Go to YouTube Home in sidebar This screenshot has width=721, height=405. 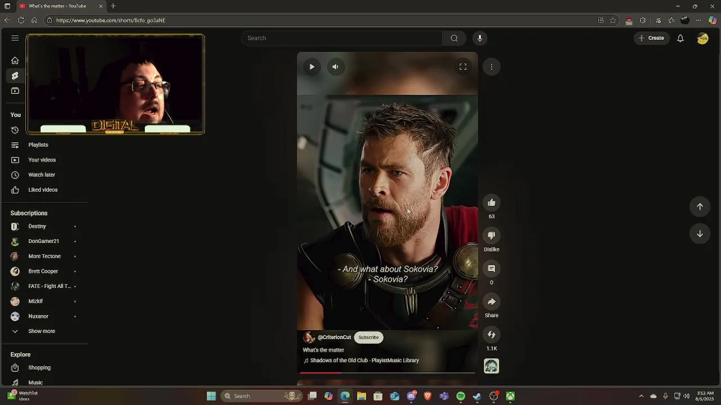click(x=15, y=61)
